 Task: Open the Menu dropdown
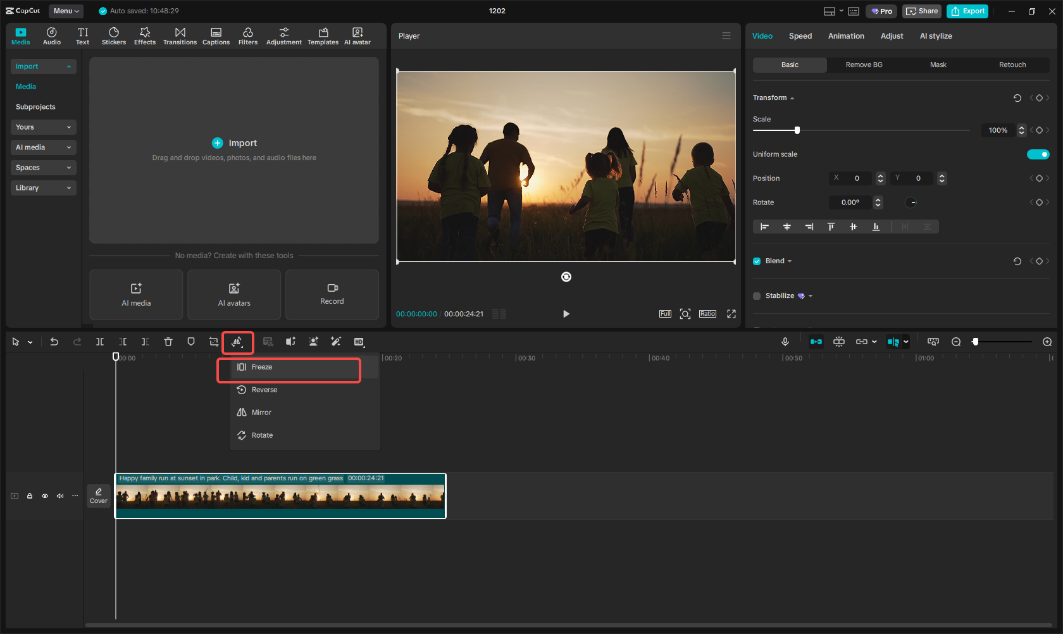65,11
